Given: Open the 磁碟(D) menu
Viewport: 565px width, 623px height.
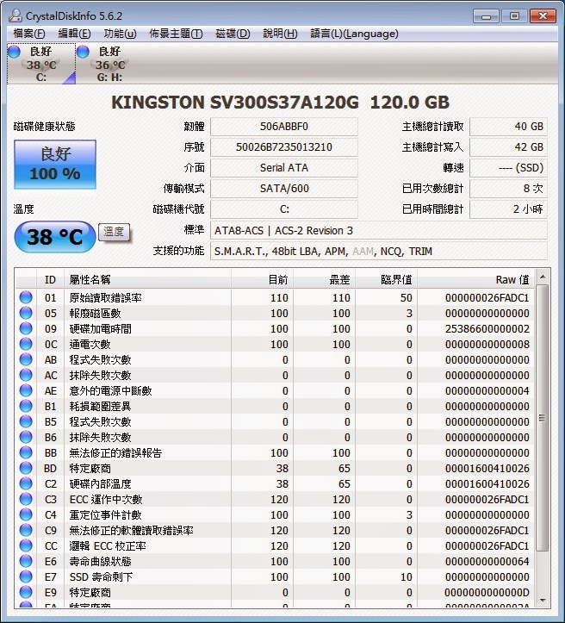Looking at the screenshot, I should tap(233, 34).
